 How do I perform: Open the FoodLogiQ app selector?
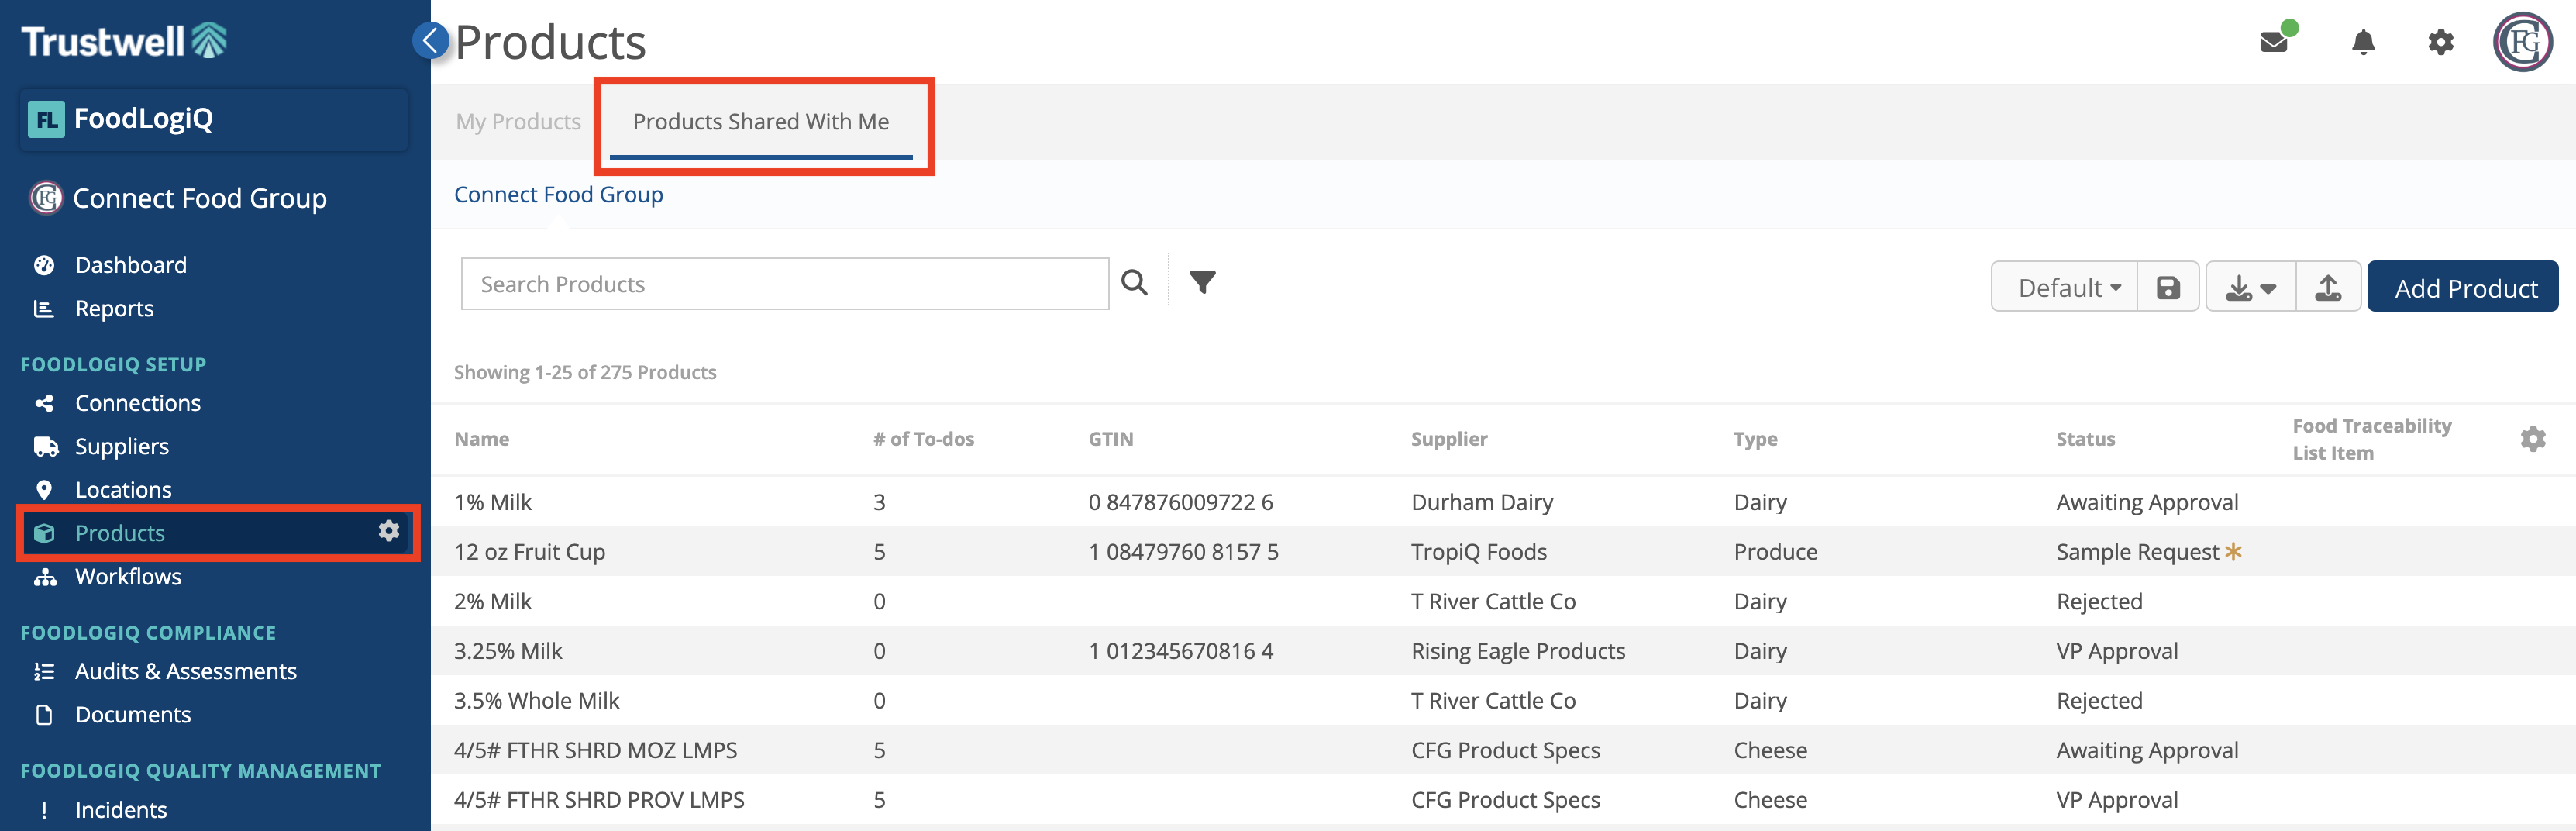click(214, 119)
